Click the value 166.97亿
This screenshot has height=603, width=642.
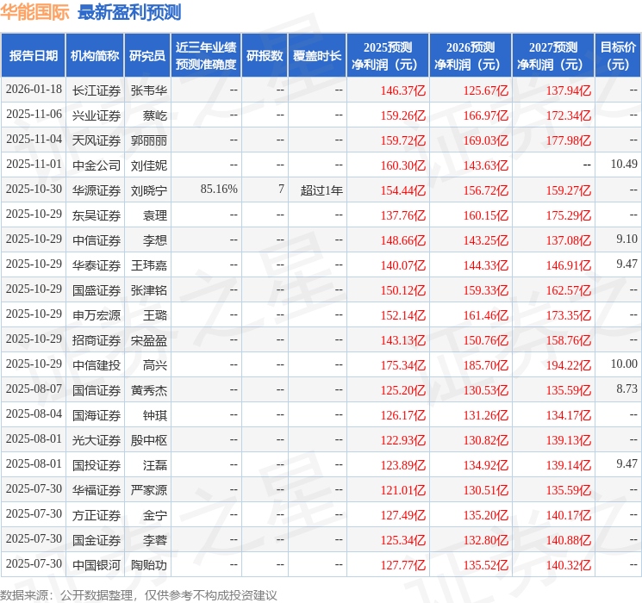tap(486, 115)
